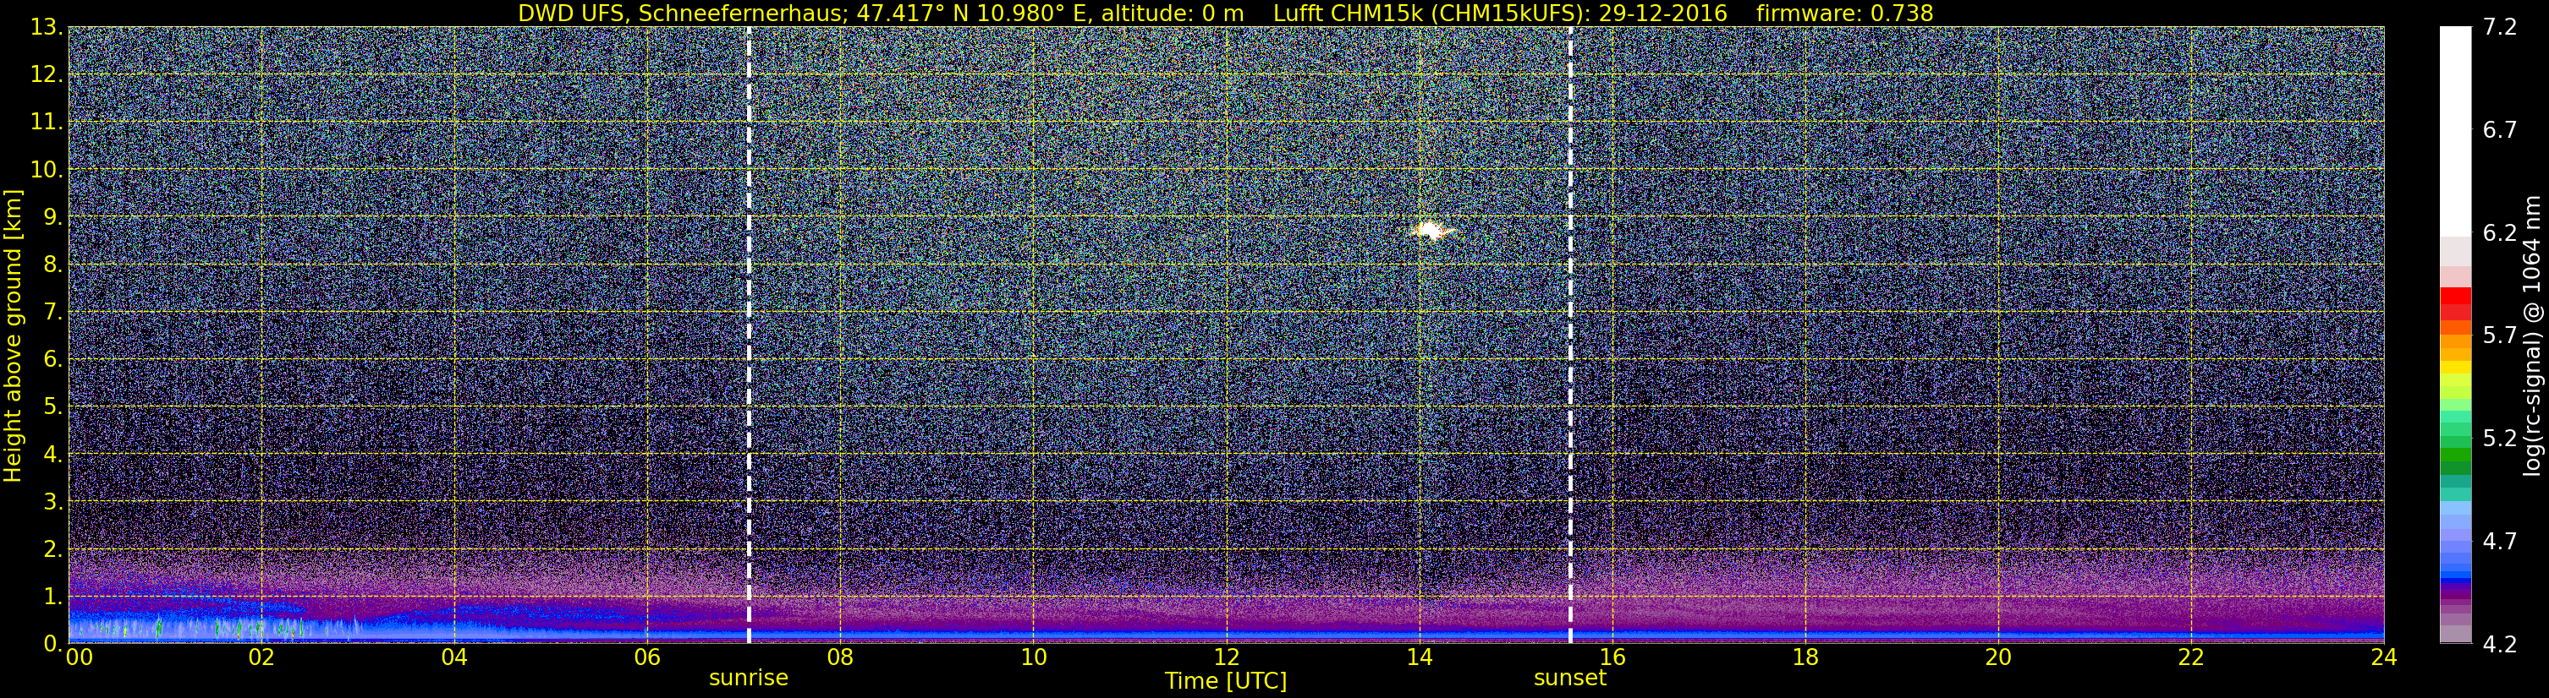Click the height axis tick '13.'
This screenshot has height=698, width=2549.
pyautogui.click(x=47, y=28)
